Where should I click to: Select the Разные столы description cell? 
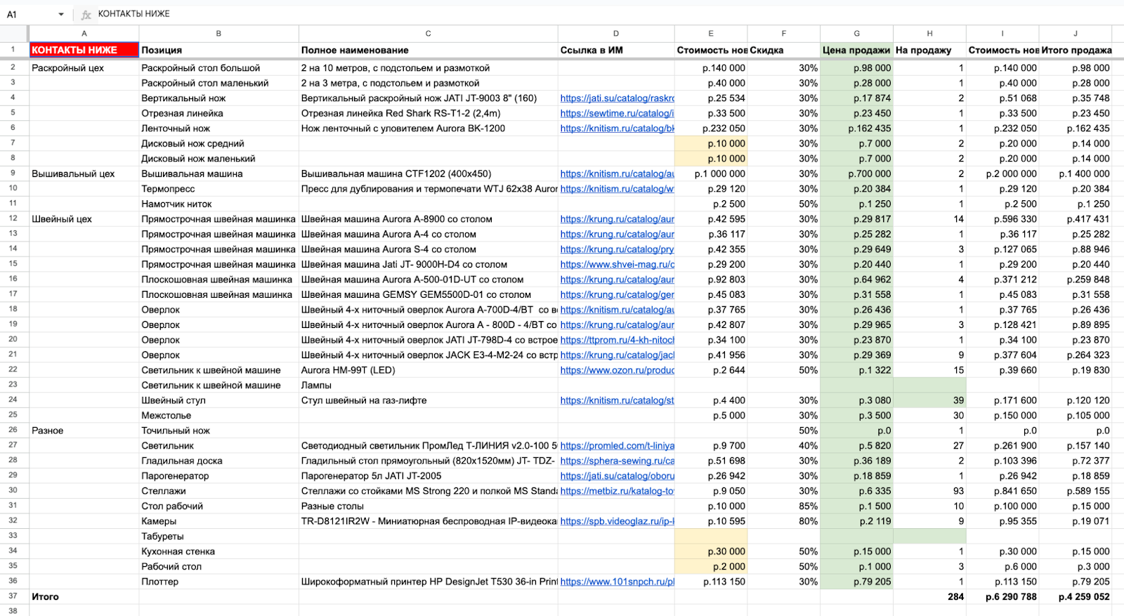[x=429, y=506]
